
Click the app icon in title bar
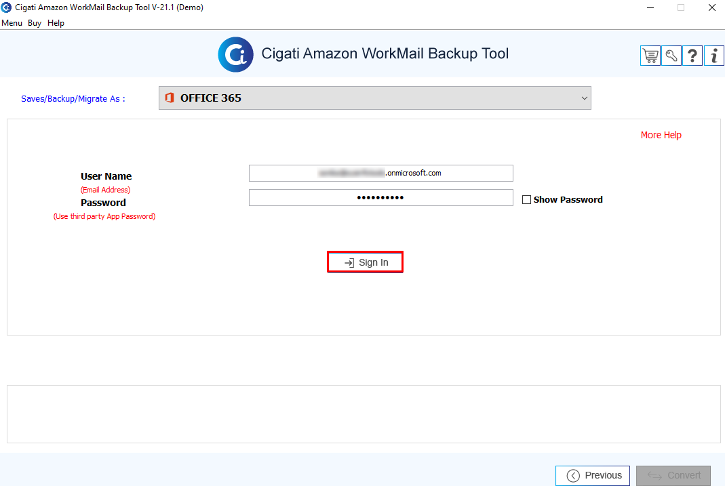click(x=6, y=7)
